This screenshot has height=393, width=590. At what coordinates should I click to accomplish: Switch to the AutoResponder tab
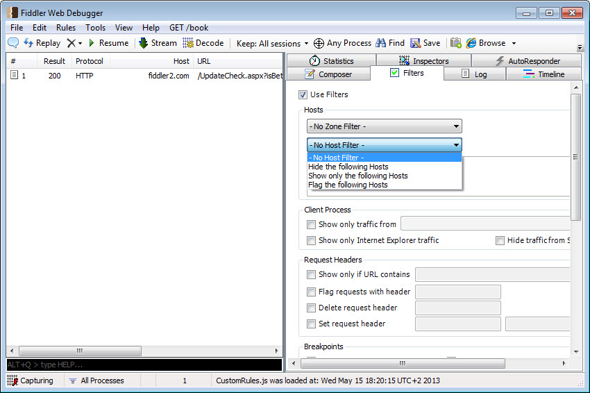527,60
